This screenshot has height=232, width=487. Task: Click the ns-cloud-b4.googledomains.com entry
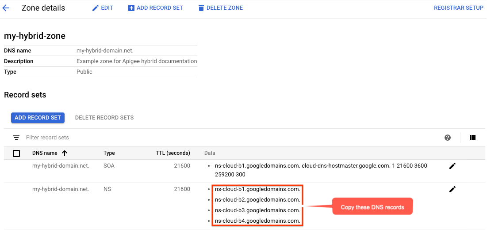[257, 221]
